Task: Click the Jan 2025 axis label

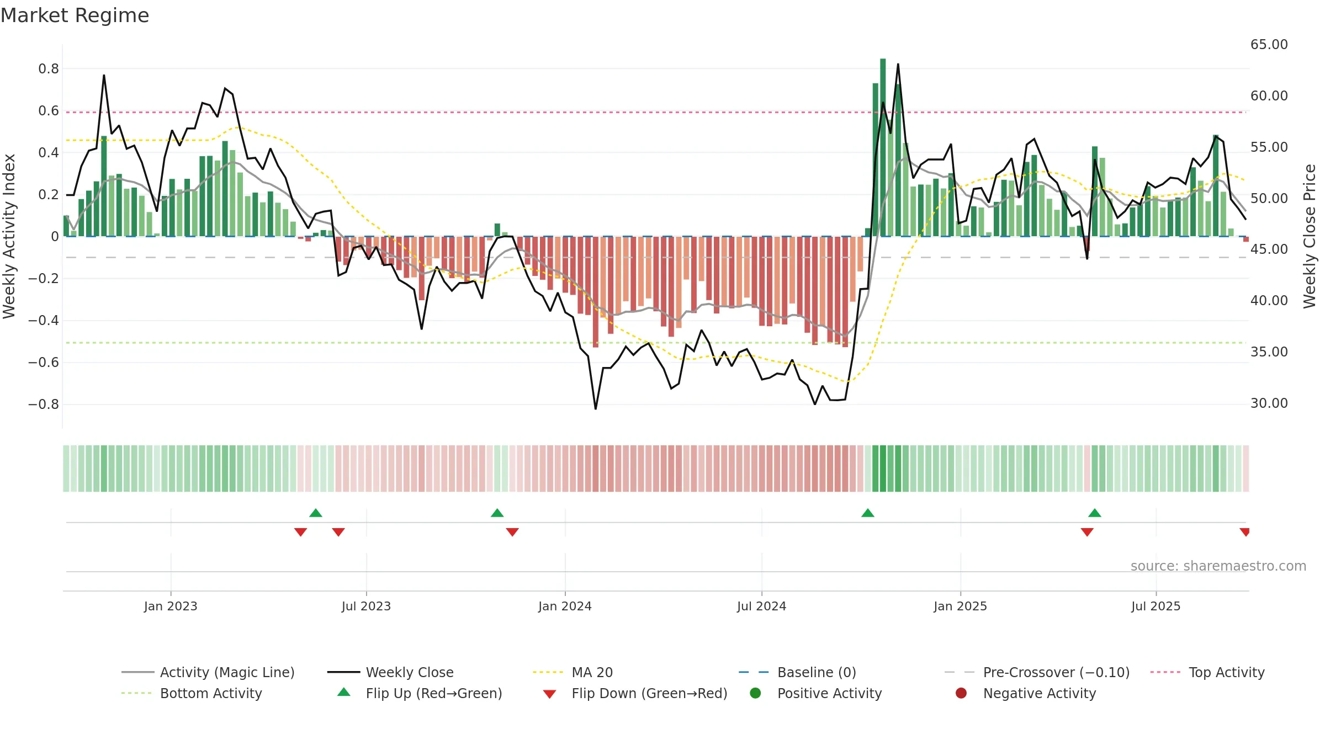Action: pyautogui.click(x=960, y=606)
